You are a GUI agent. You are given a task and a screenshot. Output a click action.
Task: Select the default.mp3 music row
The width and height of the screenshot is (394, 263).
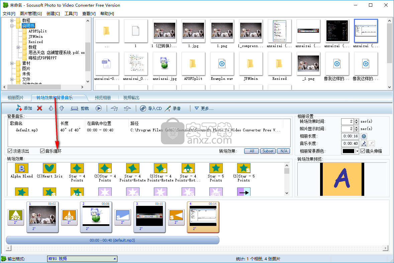point(149,130)
